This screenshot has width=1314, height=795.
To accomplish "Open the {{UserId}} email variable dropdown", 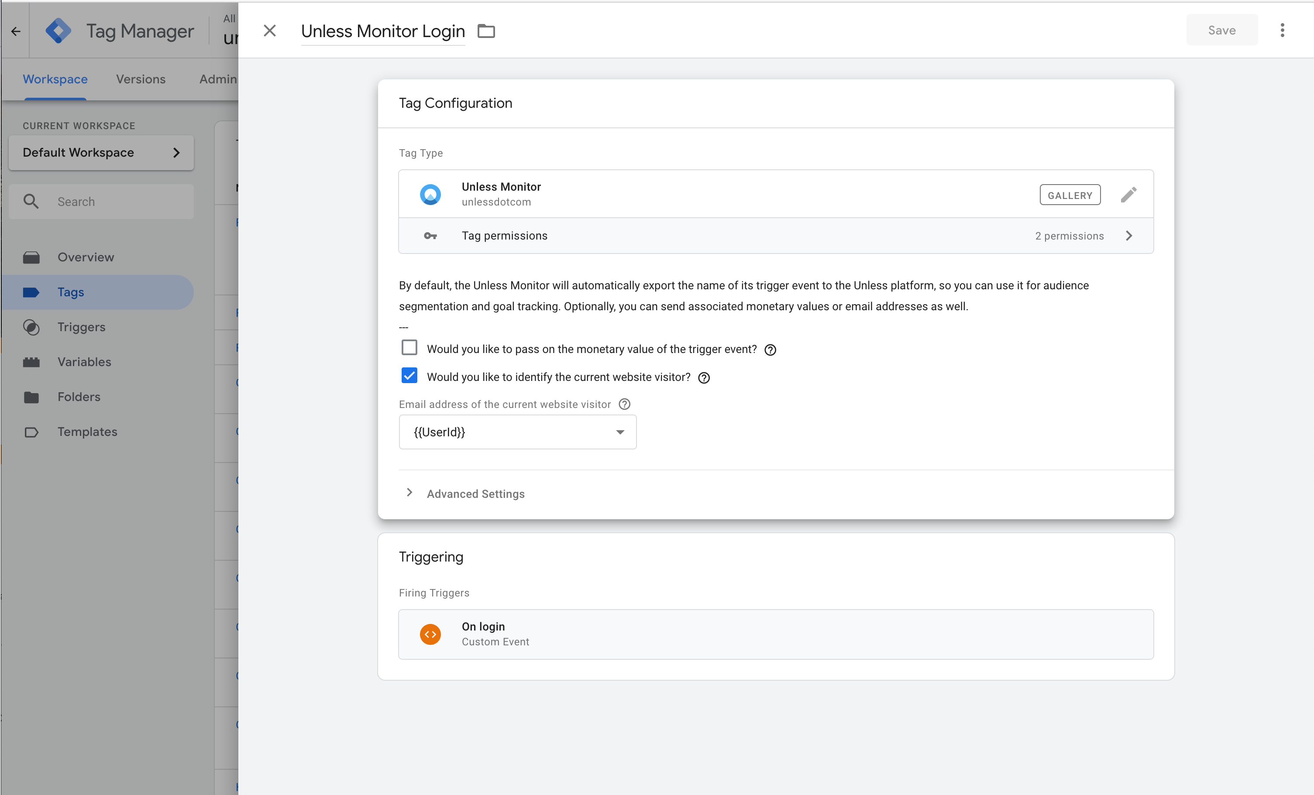I will pyautogui.click(x=517, y=432).
